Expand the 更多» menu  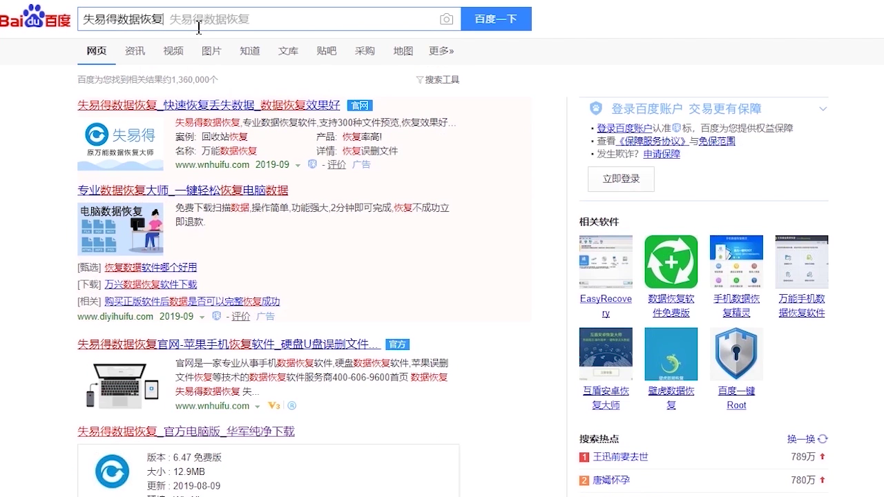pyautogui.click(x=441, y=51)
